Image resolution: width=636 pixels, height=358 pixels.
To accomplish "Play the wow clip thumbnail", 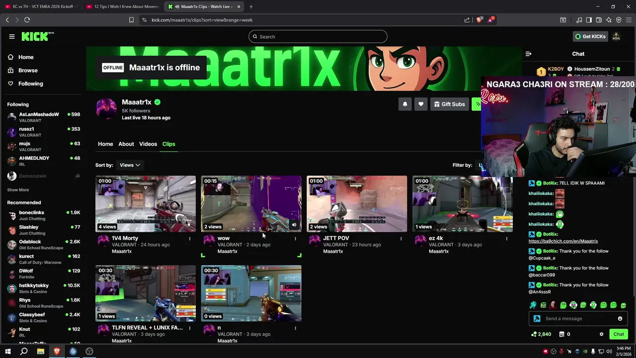I will (x=251, y=204).
